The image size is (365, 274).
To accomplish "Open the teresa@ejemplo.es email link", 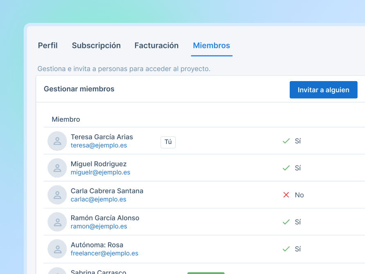I will tap(99, 145).
